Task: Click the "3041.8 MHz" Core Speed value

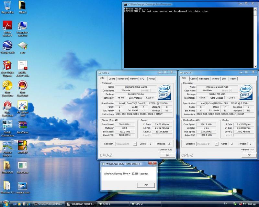Action: pyautogui.click(x=125, y=124)
